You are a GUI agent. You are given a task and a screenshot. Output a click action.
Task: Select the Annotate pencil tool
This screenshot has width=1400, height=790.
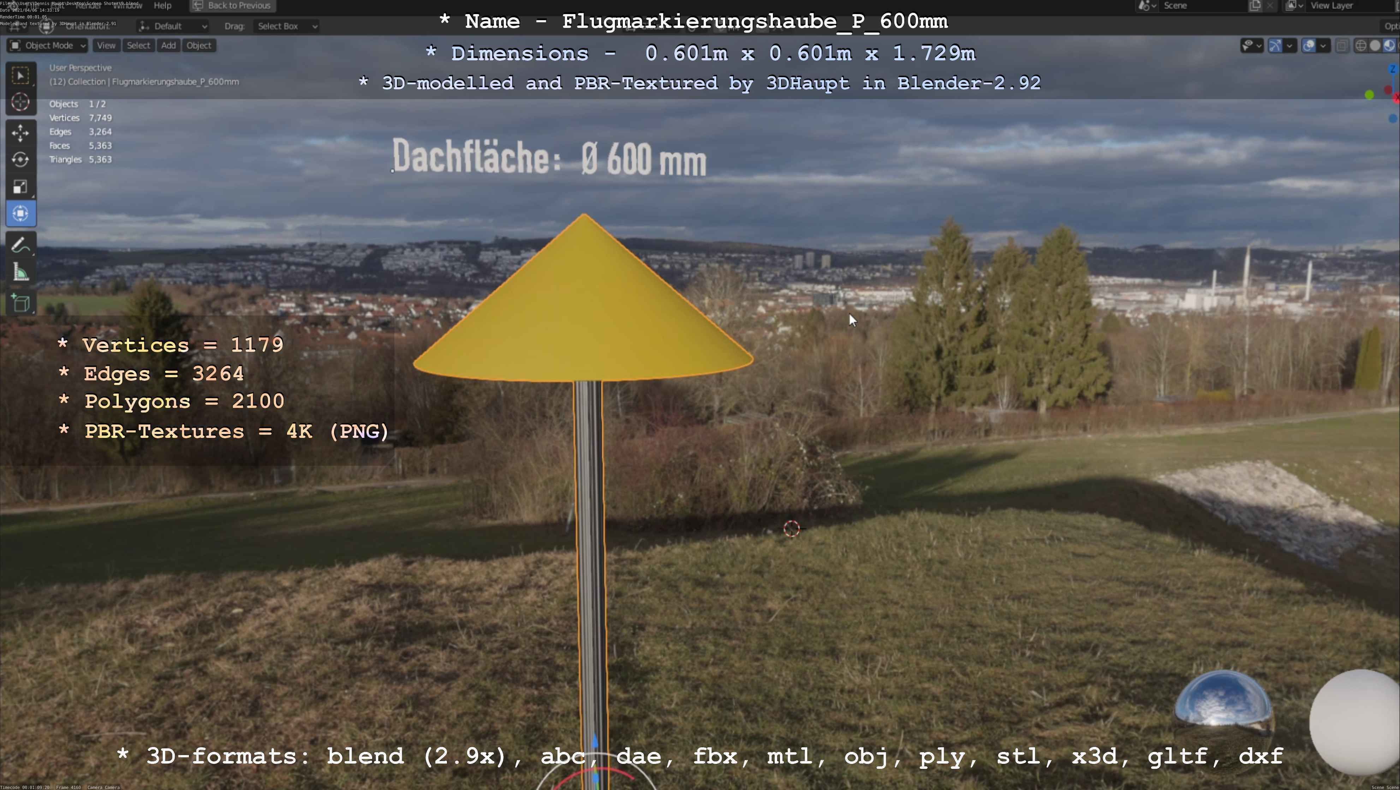click(x=20, y=245)
